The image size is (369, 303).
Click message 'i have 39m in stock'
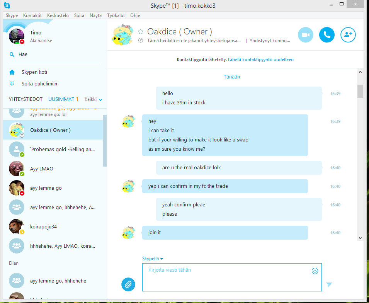pos(184,103)
